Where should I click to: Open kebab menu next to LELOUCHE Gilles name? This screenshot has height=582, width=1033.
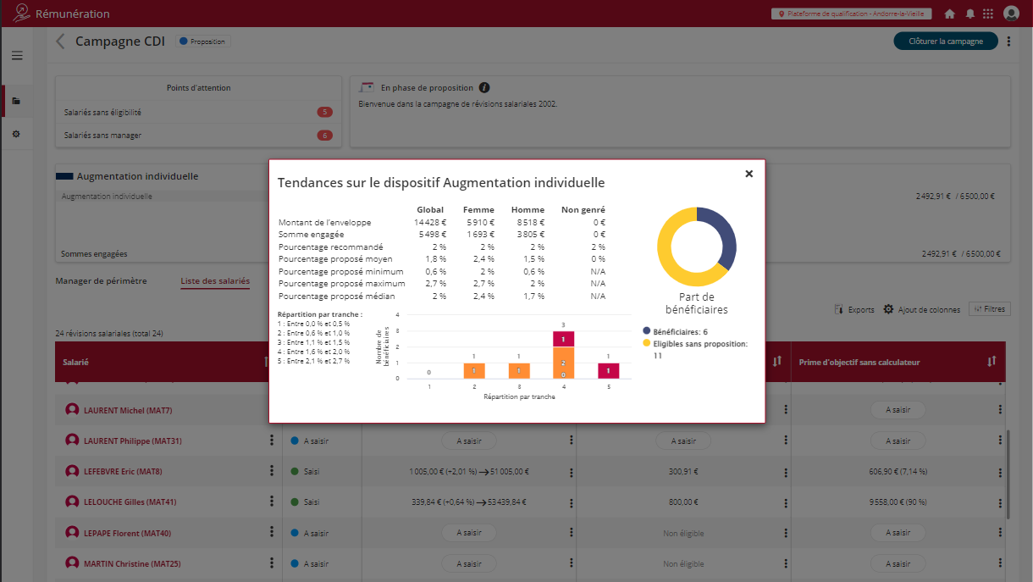(272, 502)
